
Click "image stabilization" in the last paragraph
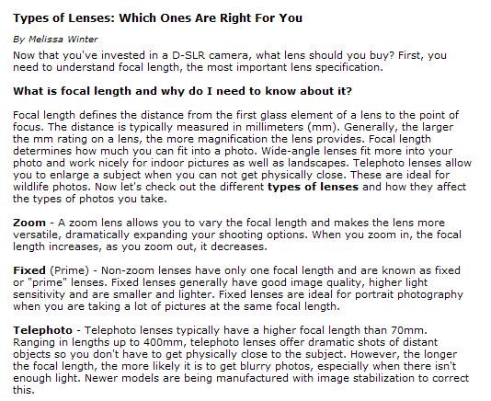click(366, 378)
